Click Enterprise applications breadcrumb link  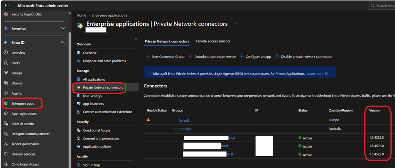tap(109, 15)
